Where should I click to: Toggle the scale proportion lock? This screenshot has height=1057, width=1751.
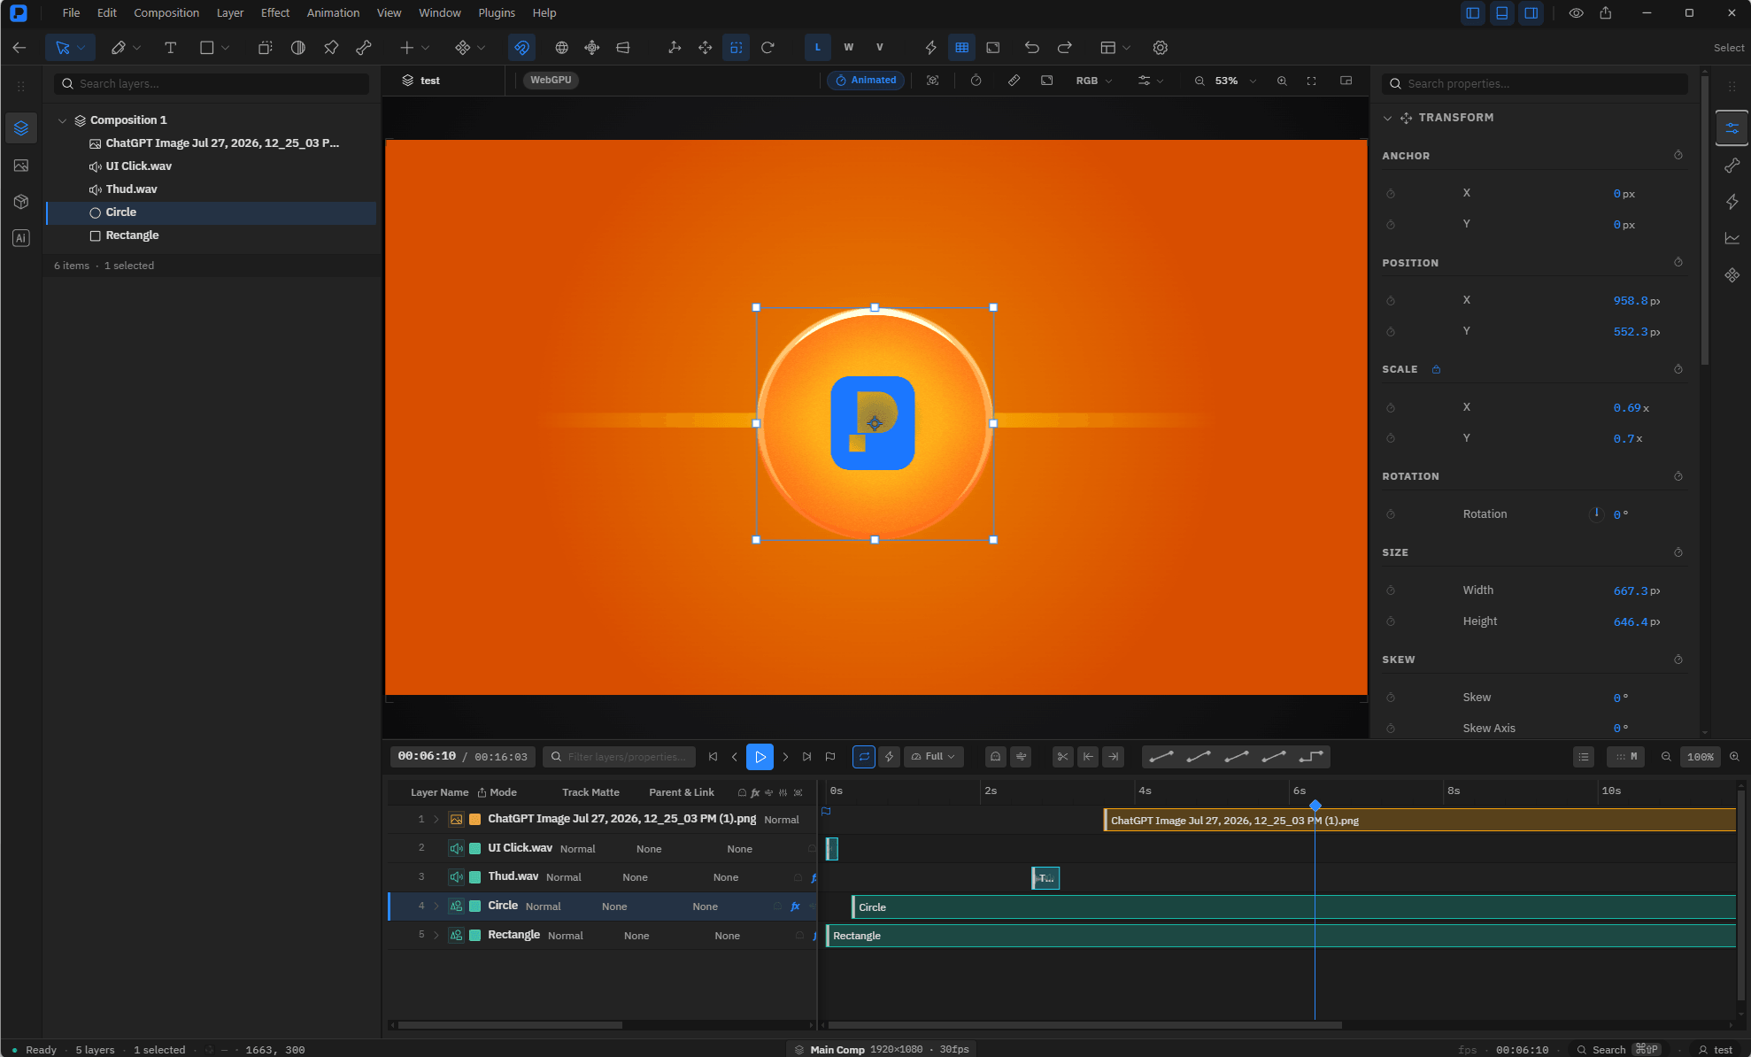1436,370
